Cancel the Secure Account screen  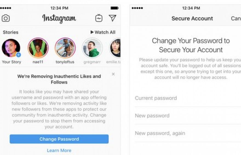pyautogui.click(x=236, y=19)
